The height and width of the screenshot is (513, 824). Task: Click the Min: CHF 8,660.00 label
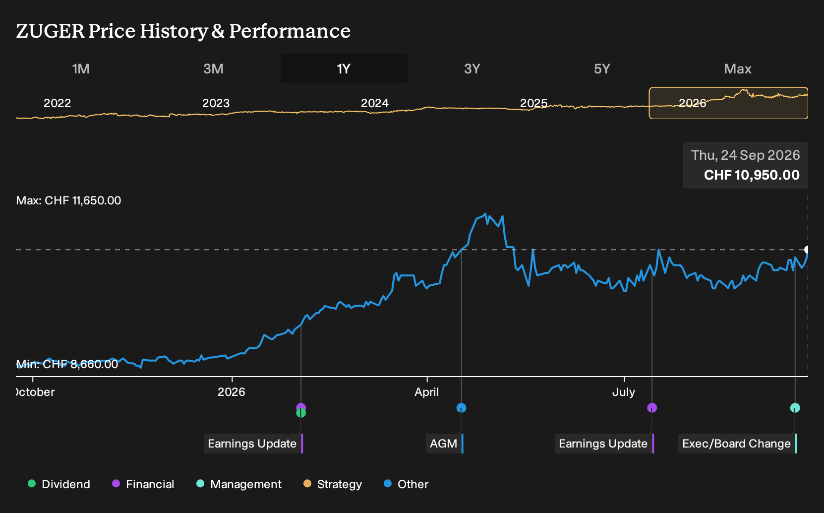[67, 364]
